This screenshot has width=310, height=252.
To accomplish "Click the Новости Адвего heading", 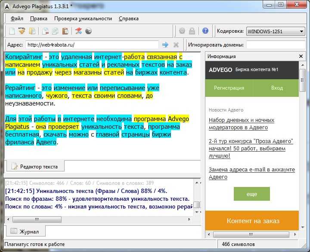I will pyautogui.click(x=226, y=110).
